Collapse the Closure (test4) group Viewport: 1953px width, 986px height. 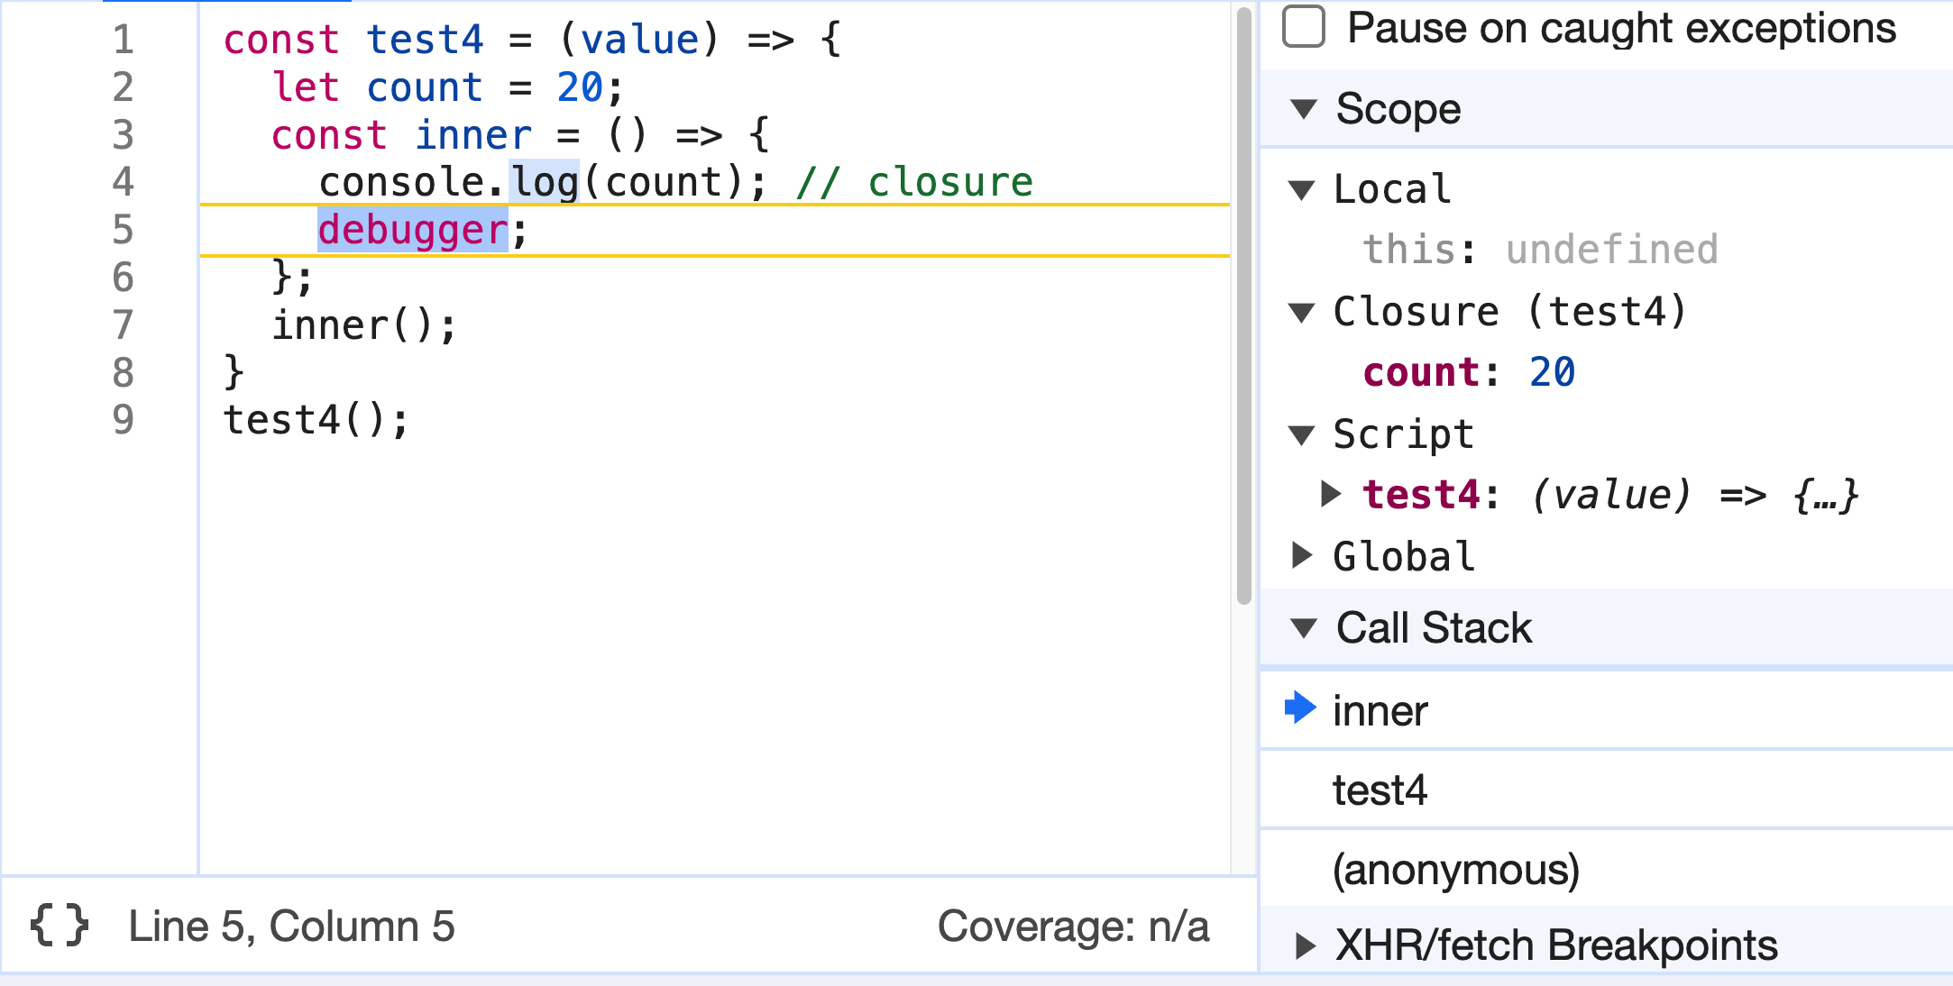tap(1302, 313)
